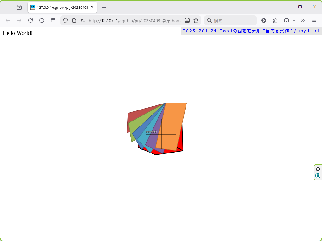Click the tracking protection shield icon
The height and width of the screenshot is (241, 322).
65,20
